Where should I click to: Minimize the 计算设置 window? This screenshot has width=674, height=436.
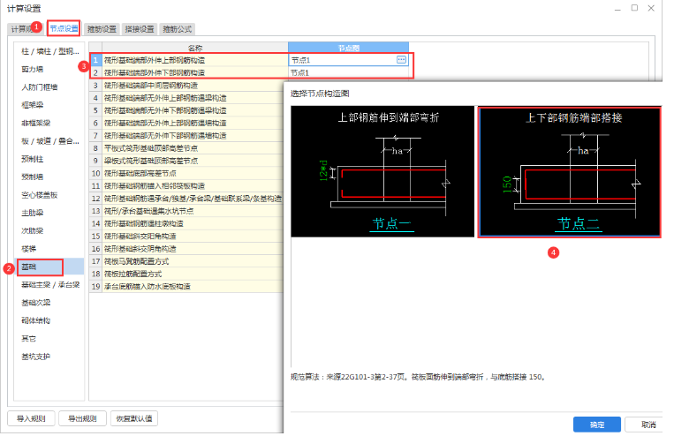coord(617,9)
